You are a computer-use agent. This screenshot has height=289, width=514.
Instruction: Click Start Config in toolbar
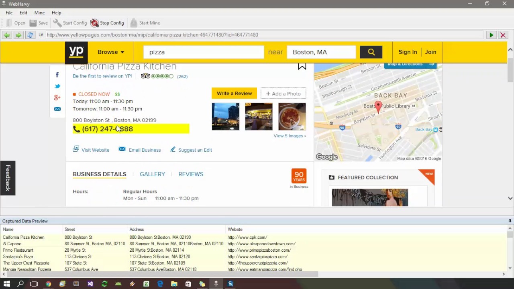coord(70,23)
